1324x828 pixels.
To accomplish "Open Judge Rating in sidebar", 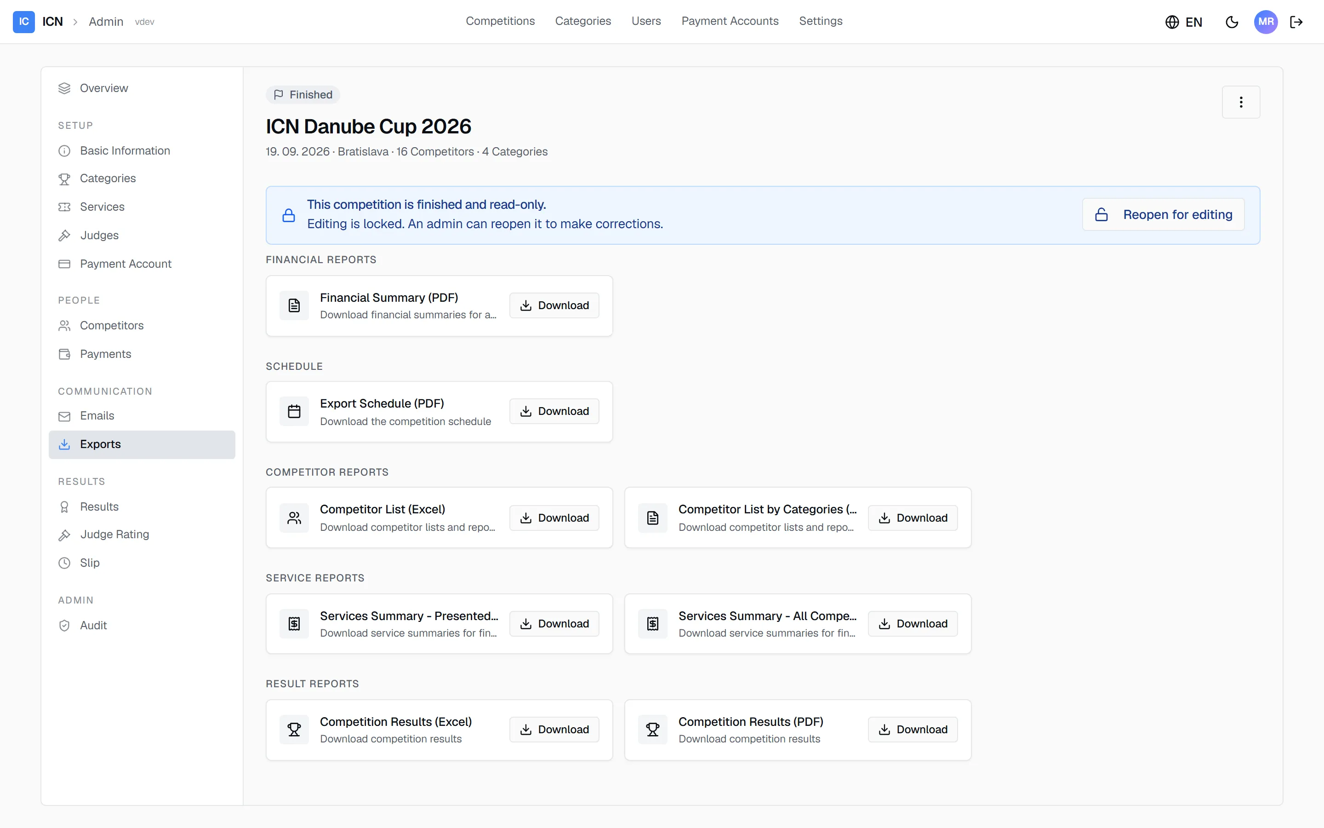I will pyautogui.click(x=142, y=535).
